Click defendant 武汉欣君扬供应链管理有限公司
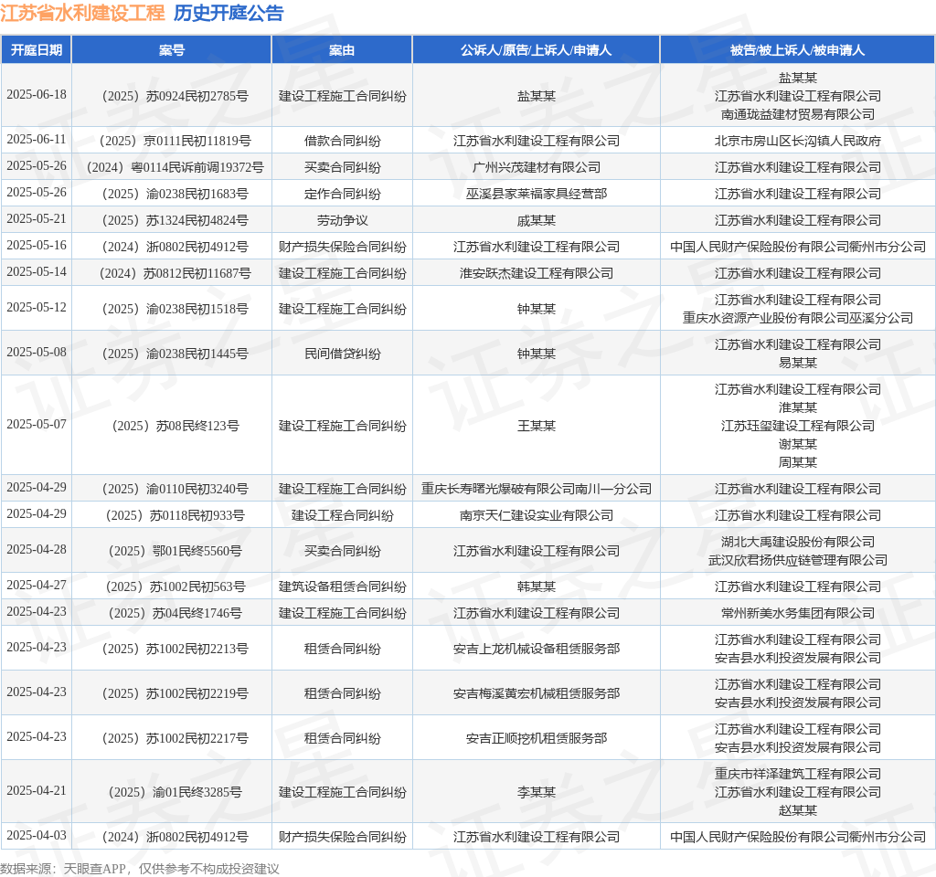936x877 pixels. [x=797, y=560]
